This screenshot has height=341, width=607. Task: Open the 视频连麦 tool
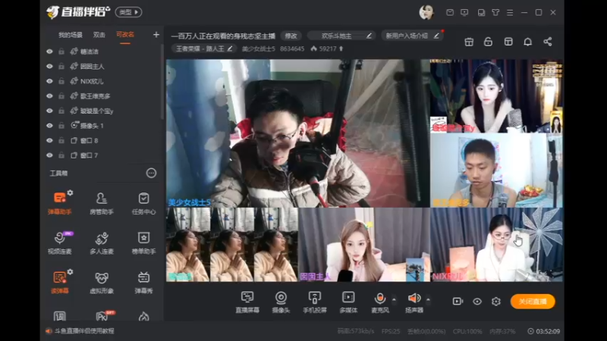(60, 242)
